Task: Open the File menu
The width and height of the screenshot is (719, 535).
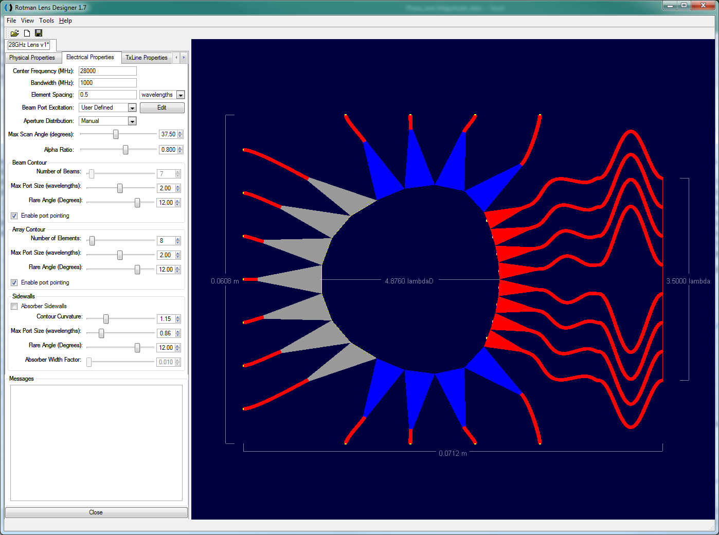Action: pyautogui.click(x=11, y=21)
